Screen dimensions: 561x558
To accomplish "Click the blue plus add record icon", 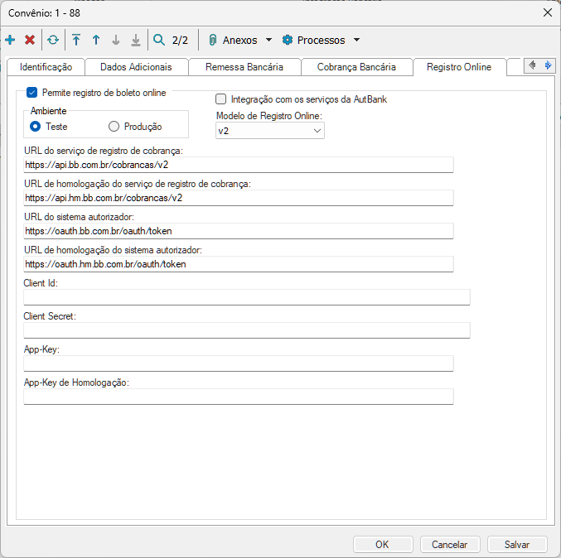I will coord(10,40).
